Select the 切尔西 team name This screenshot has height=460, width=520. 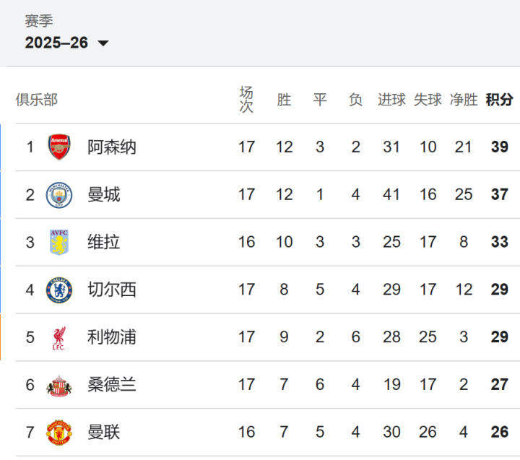tap(112, 290)
